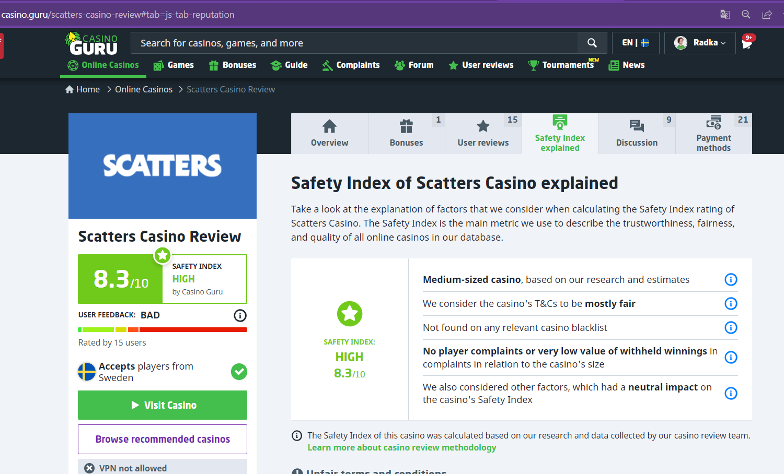
Task: Expand the Radka user menu
Action: click(x=700, y=43)
